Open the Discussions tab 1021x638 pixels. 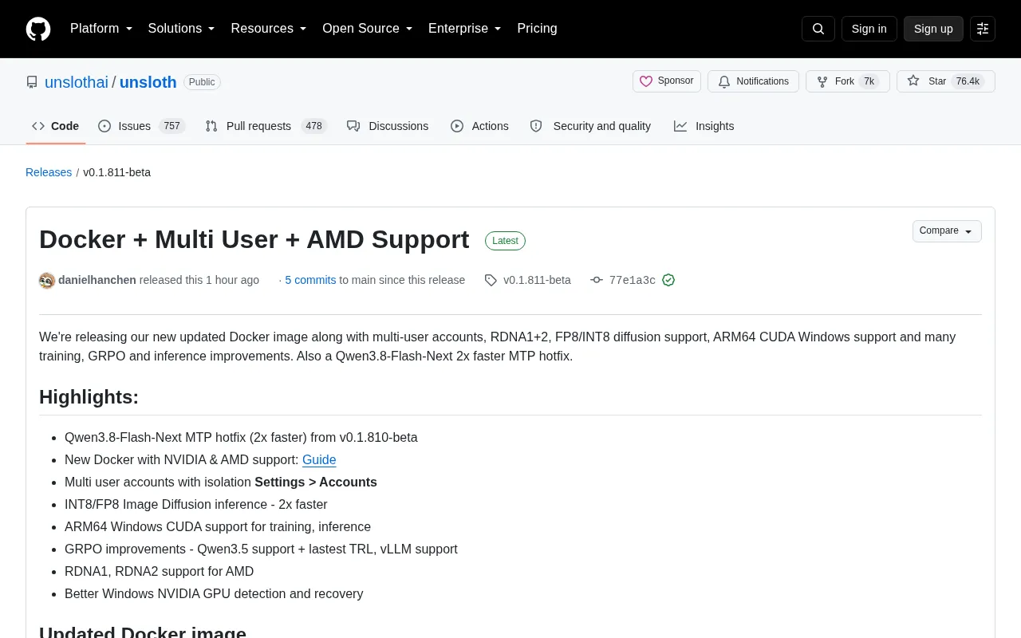(388, 126)
